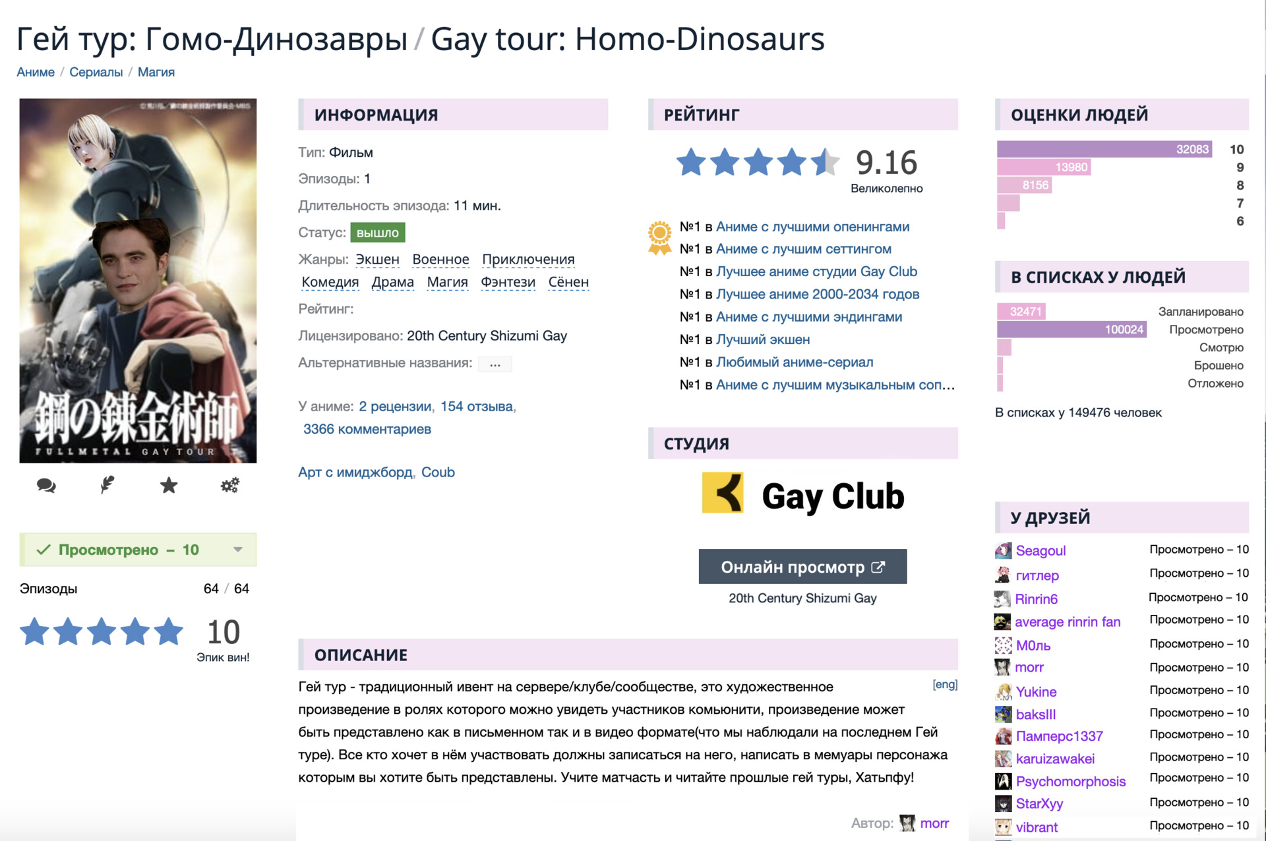Open the Просмотрено status dropdown arrow
The image size is (1266, 841).
point(238,550)
